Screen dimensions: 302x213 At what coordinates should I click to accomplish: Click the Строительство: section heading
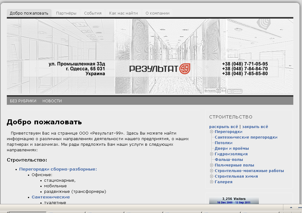point(27,160)
